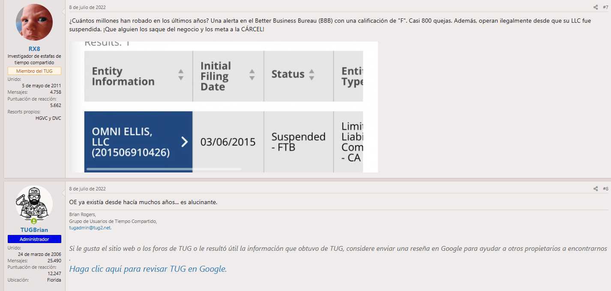Sort by Initial Filing Date arrows
The image size is (611, 291).
tap(252, 75)
